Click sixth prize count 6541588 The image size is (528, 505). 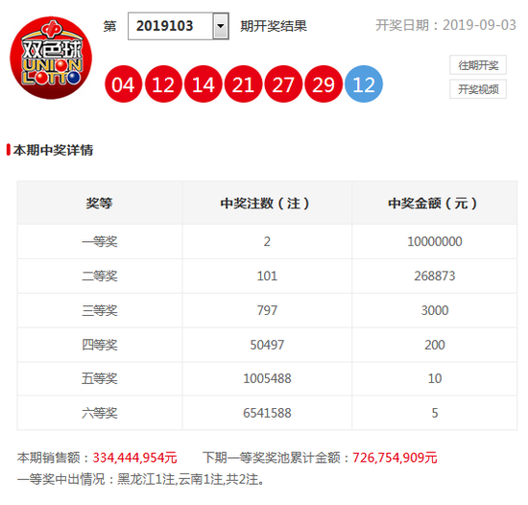click(267, 413)
